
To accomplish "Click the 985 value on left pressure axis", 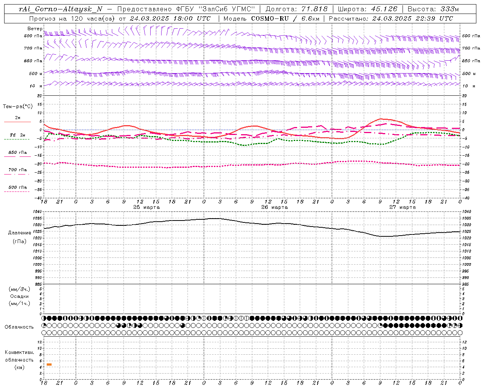I will (38, 284).
